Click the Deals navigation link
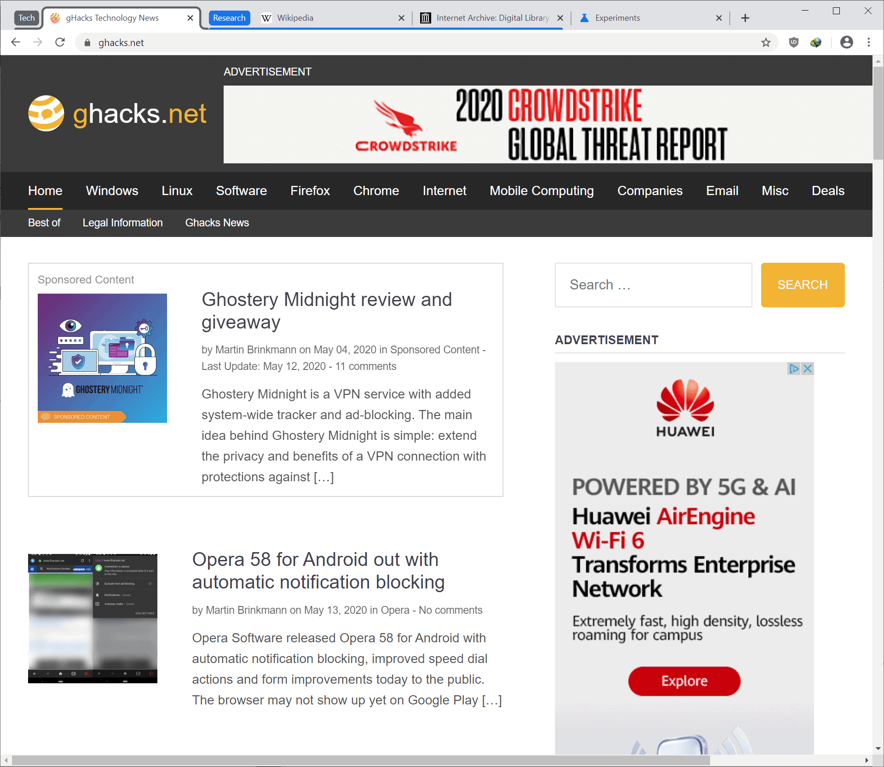The image size is (884, 767). coord(827,191)
